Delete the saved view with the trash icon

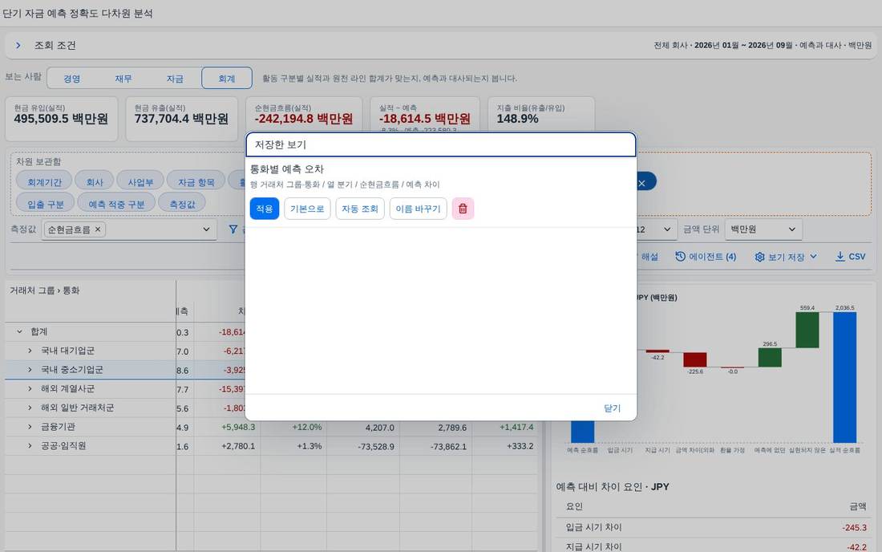click(463, 209)
